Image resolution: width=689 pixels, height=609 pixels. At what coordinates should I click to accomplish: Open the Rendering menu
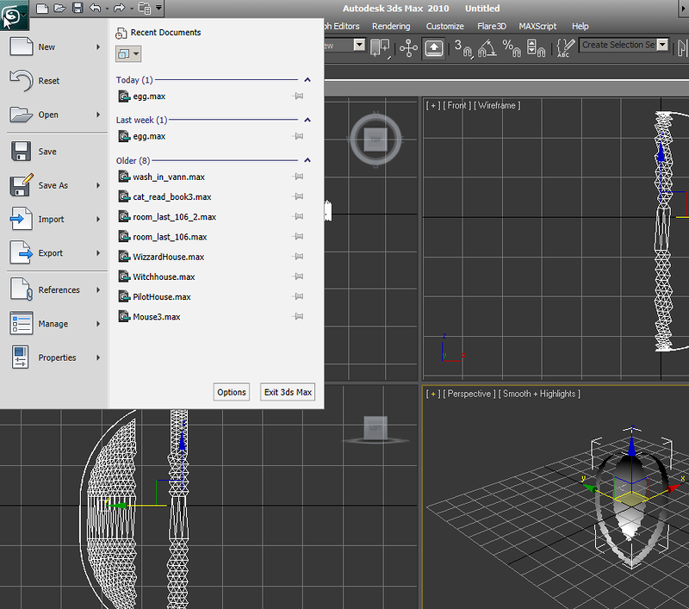pos(391,27)
